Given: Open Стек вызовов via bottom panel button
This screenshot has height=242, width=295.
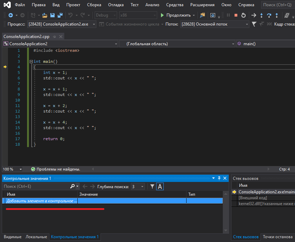Looking at the screenshot, I should pos(246,237).
